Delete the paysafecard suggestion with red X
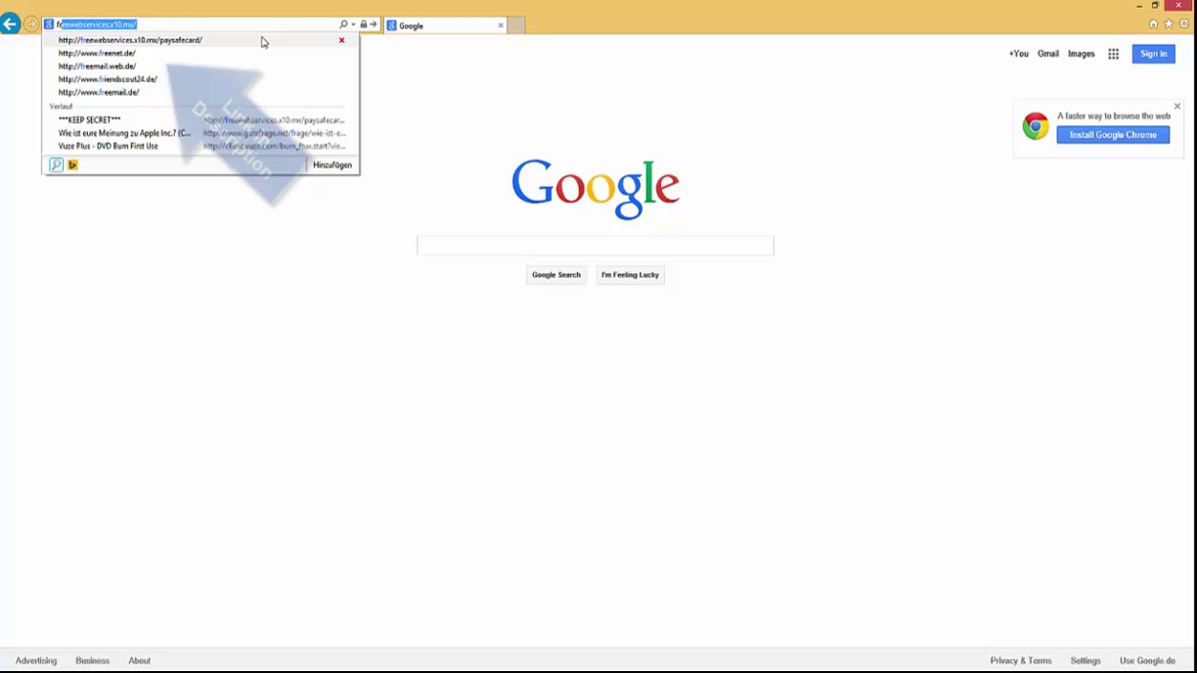The height and width of the screenshot is (673, 1197). (341, 40)
